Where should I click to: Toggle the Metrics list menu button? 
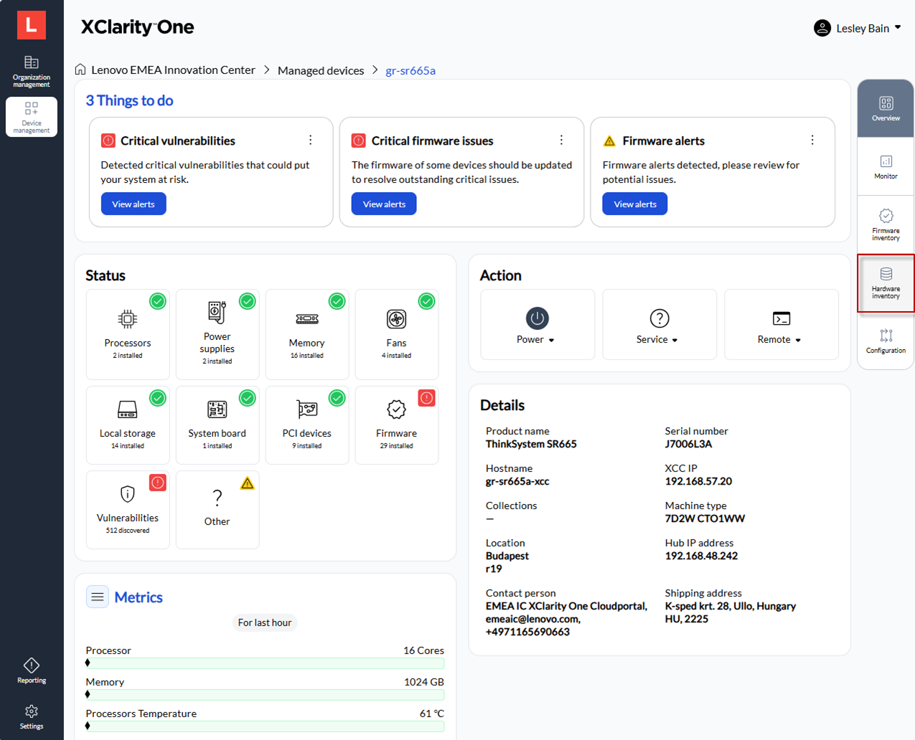[98, 597]
